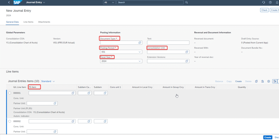Click the FS Item column header
The image size is (279, 140).
point(32,87)
